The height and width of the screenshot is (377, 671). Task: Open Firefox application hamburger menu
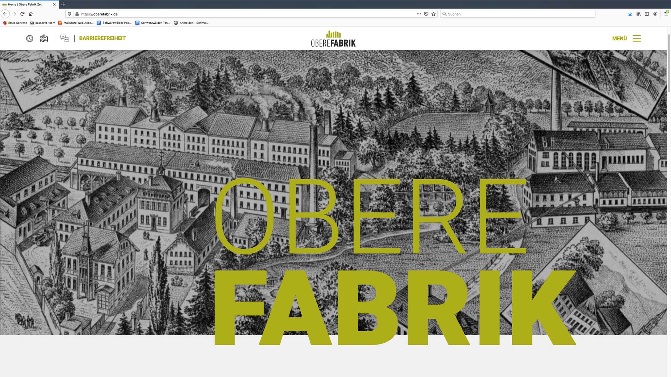coord(666,14)
